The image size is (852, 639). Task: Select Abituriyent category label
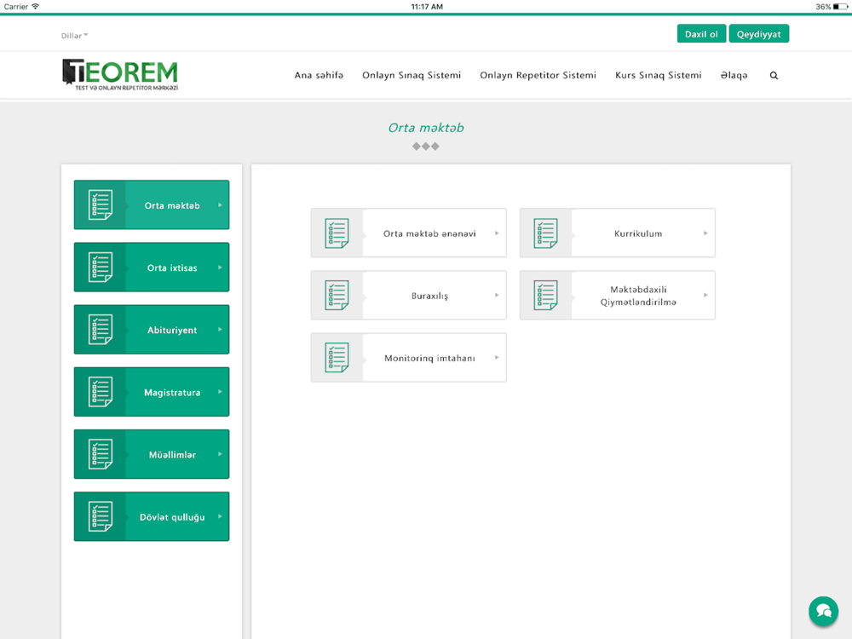(172, 330)
